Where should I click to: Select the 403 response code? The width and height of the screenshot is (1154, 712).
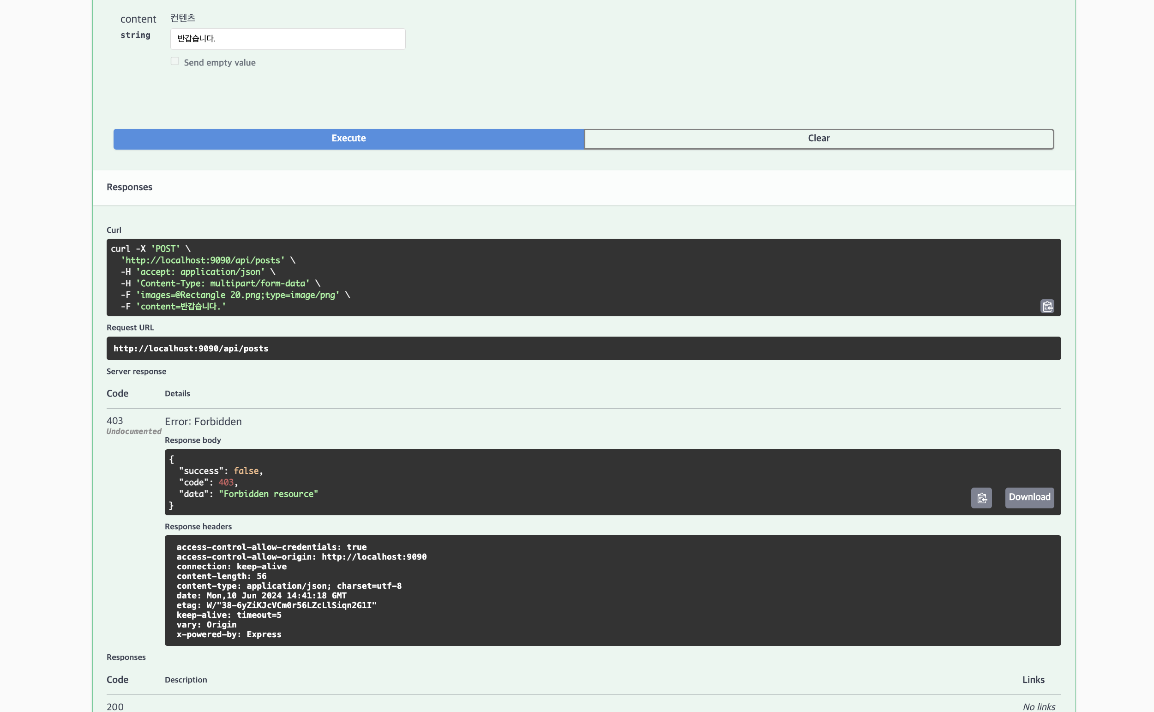(x=115, y=421)
